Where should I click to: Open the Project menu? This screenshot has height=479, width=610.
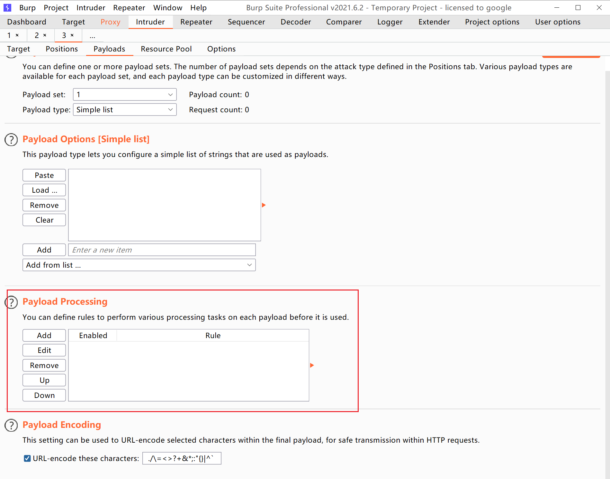pos(56,8)
